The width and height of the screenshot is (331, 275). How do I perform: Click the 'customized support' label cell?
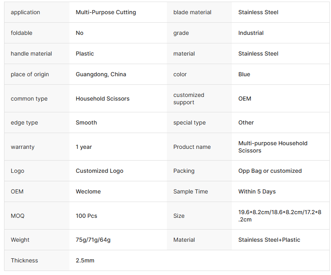tap(189, 99)
